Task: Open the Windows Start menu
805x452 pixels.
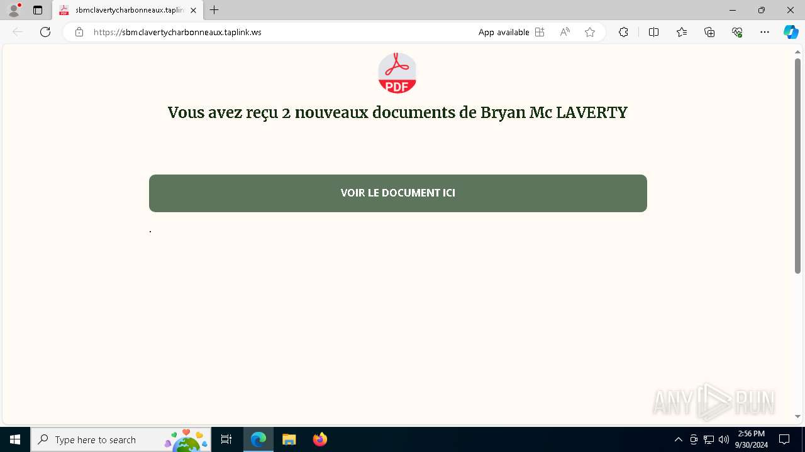Action: point(15,439)
